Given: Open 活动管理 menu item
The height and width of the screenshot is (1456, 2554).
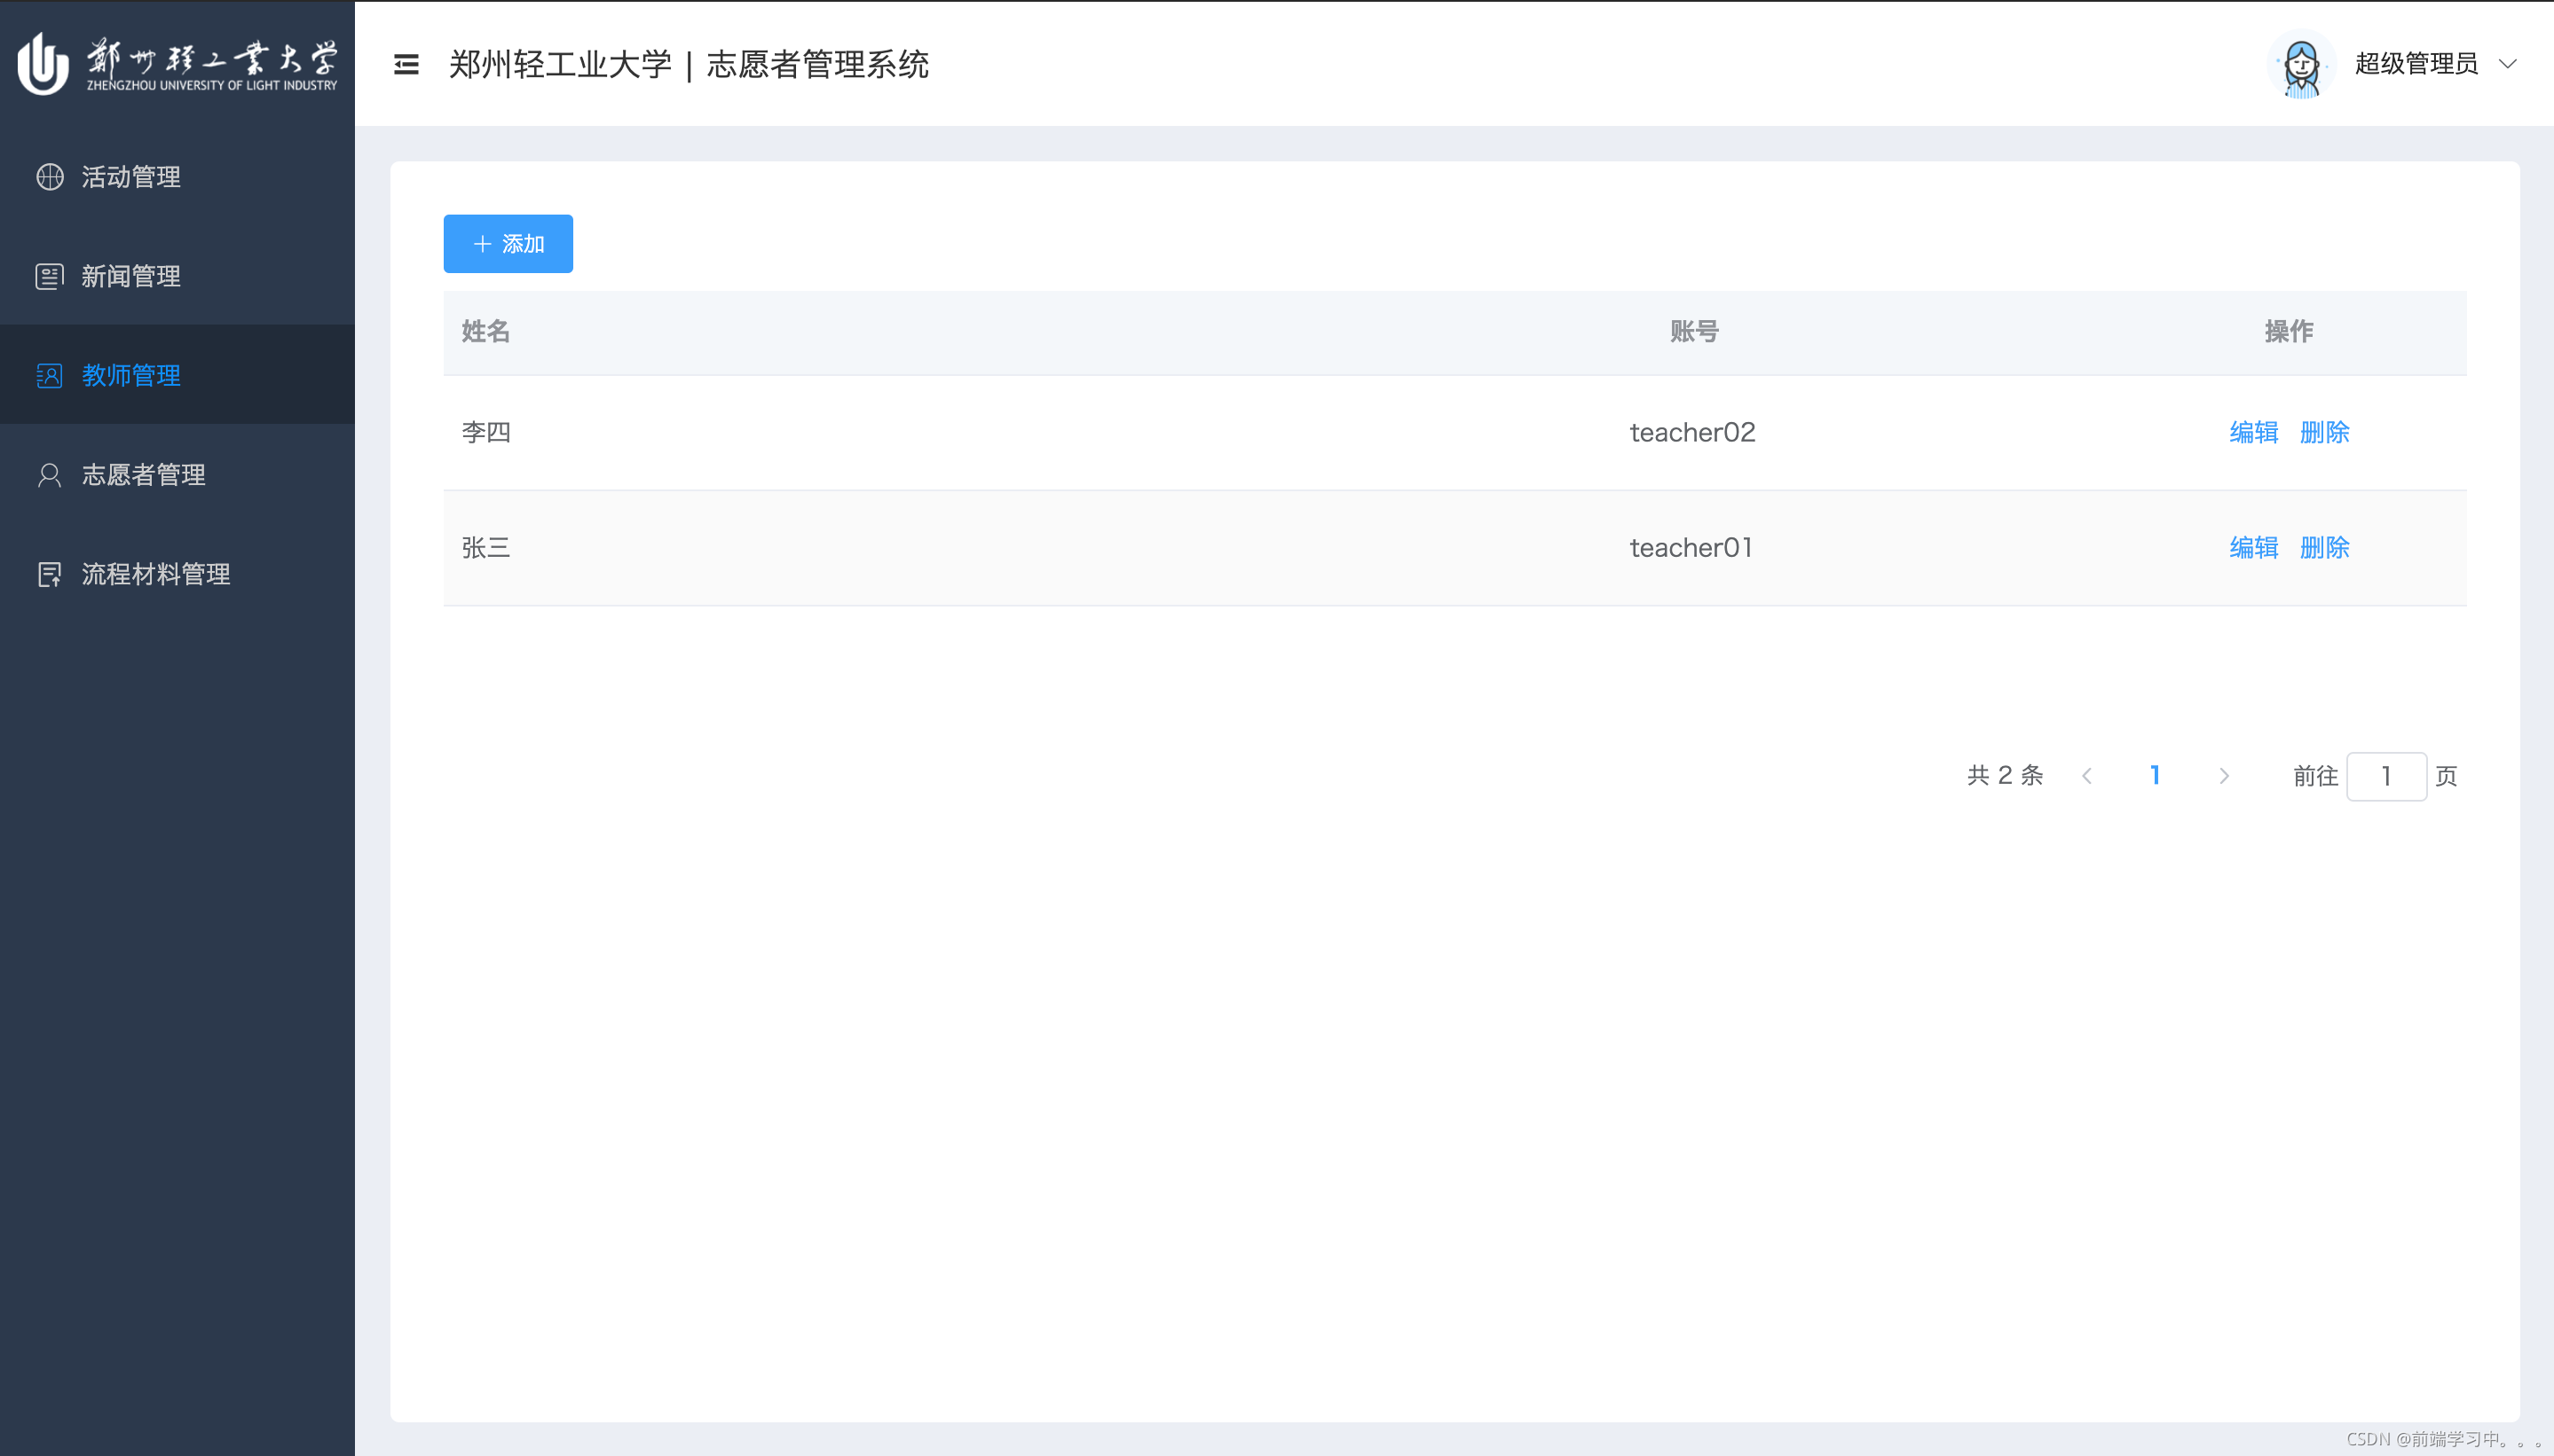Looking at the screenshot, I should [131, 177].
